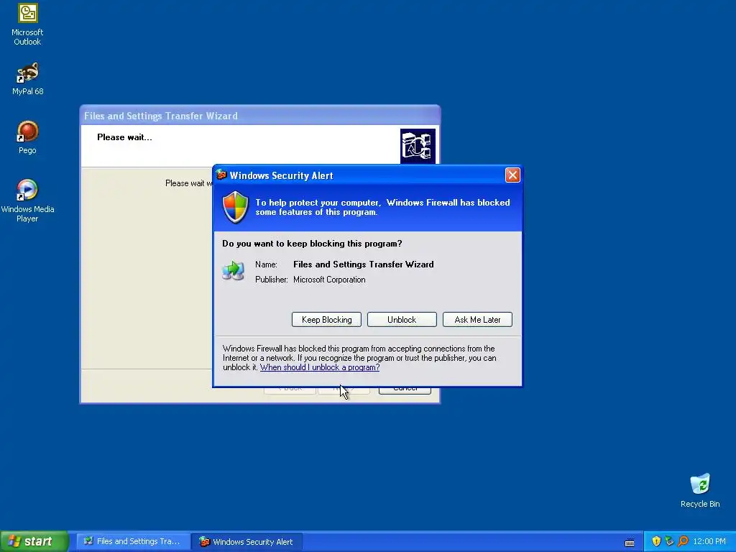Click the Files and Settings Transfer Wizard program icon
Viewport: 736px width, 552px height.
coord(234,271)
